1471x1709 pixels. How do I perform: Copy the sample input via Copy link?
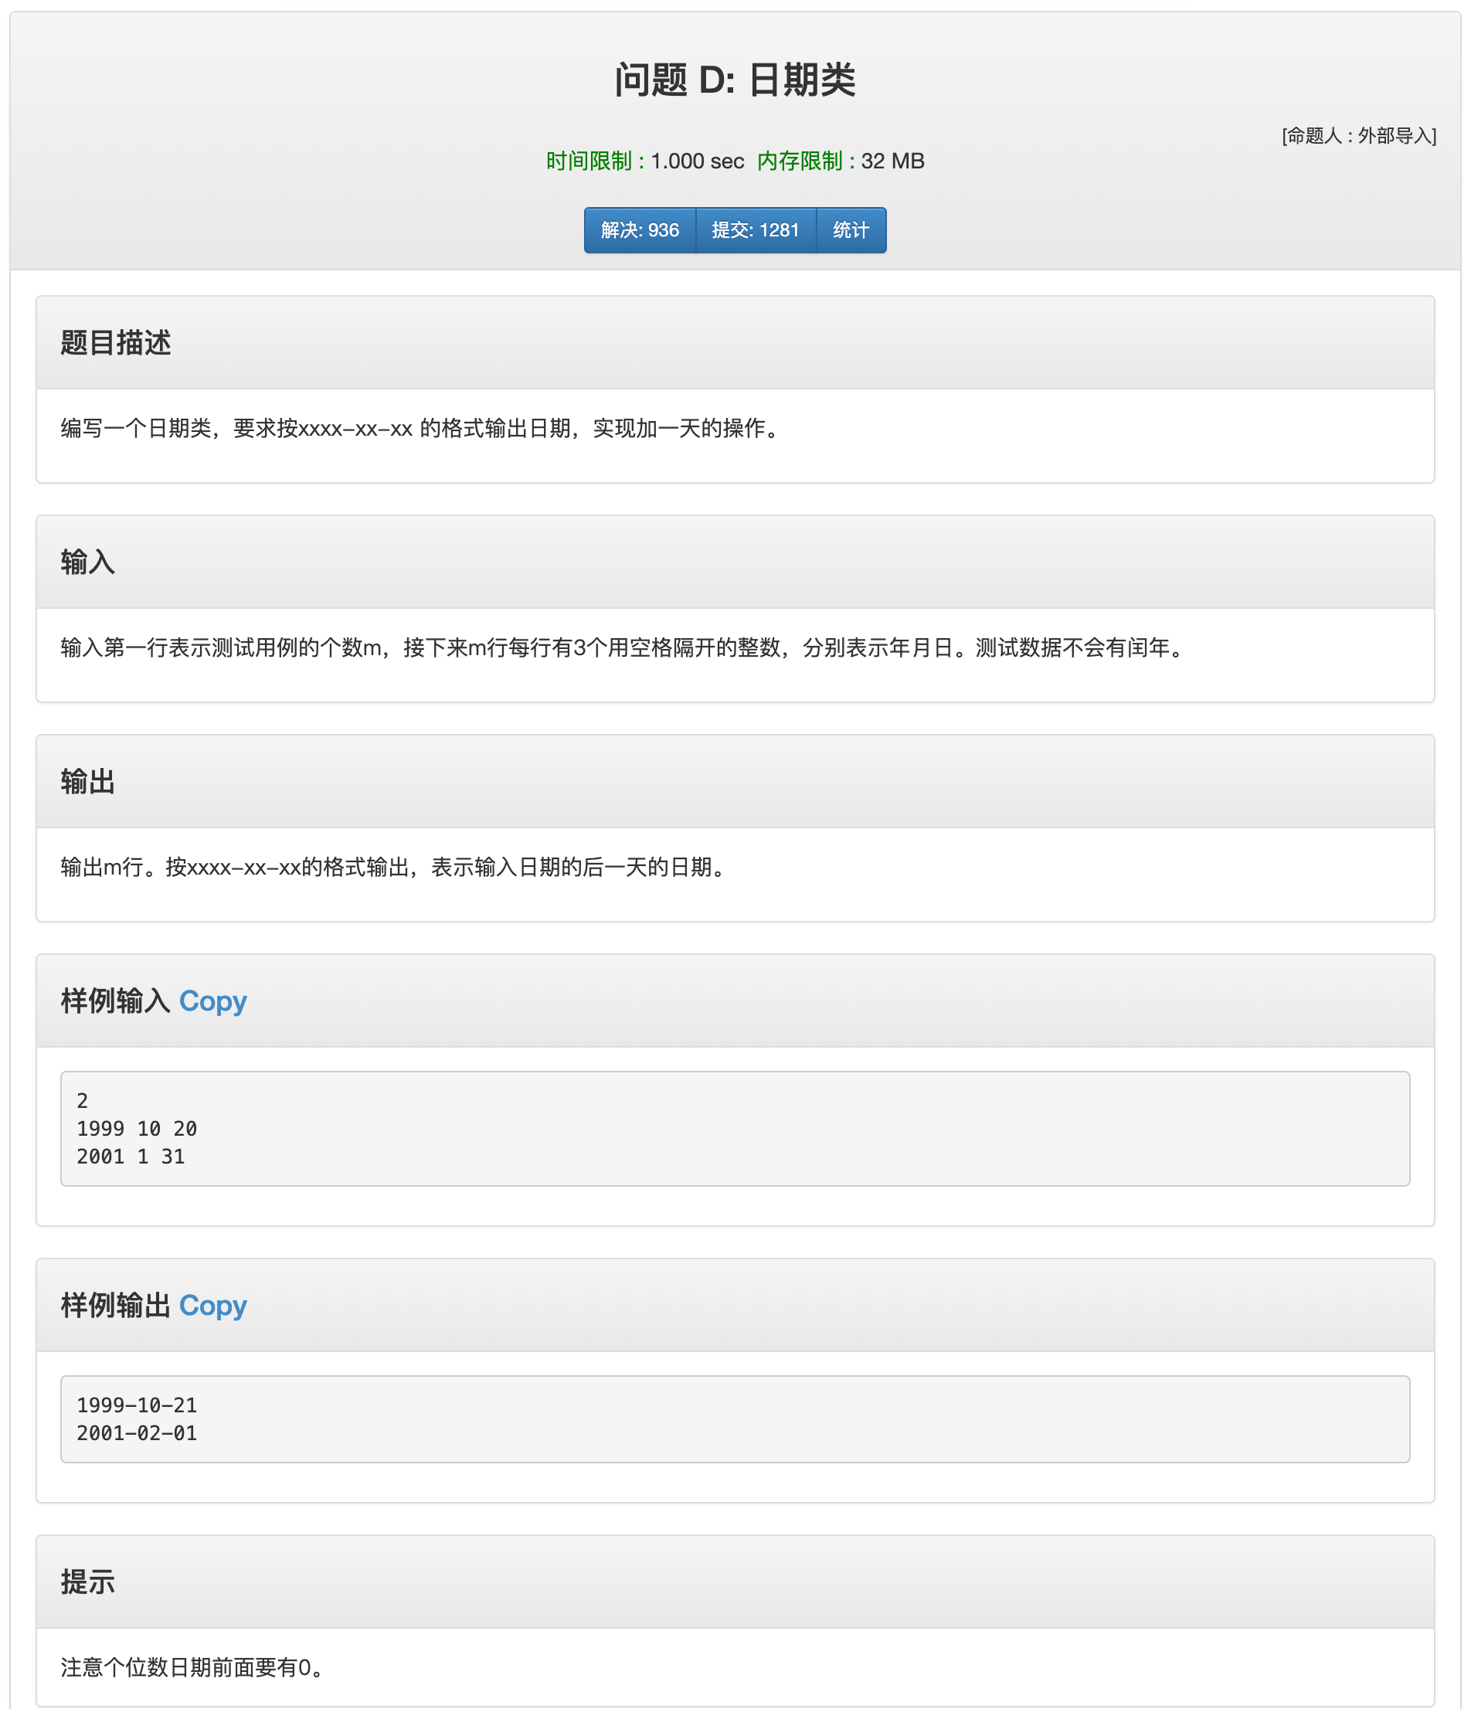point(213,1001)
